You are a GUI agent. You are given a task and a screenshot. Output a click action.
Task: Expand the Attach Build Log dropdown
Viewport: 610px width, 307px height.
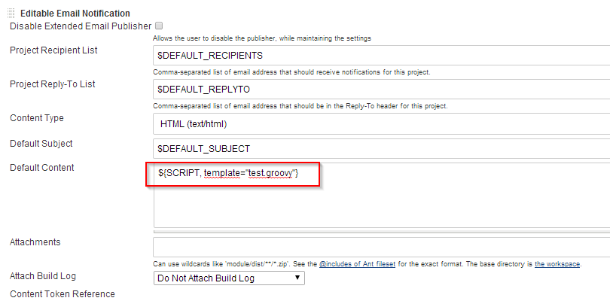(x=229, y=278)
